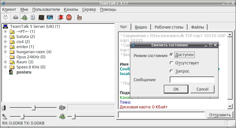Expand the -=PT=- channel
This screenshot has width=236, height=128.
(5, 31)
